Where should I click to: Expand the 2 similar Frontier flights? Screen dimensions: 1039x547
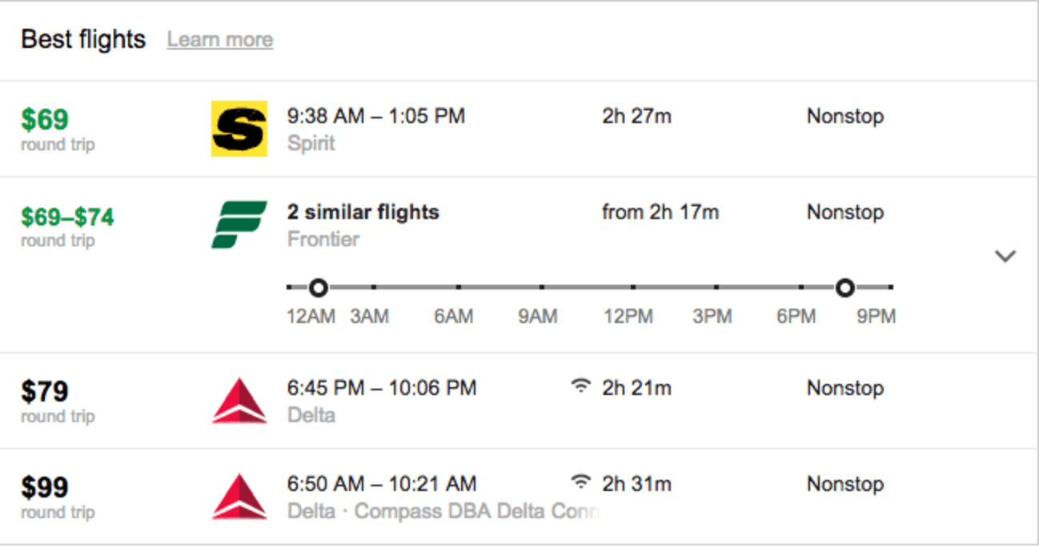pyautogui.click(x=363, y=212)
